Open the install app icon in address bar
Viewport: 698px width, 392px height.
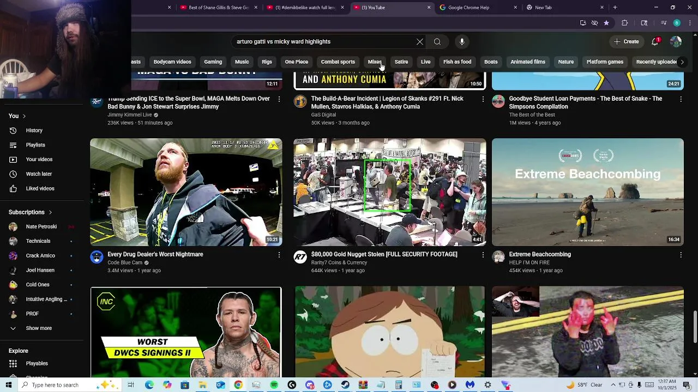(583, 23)
